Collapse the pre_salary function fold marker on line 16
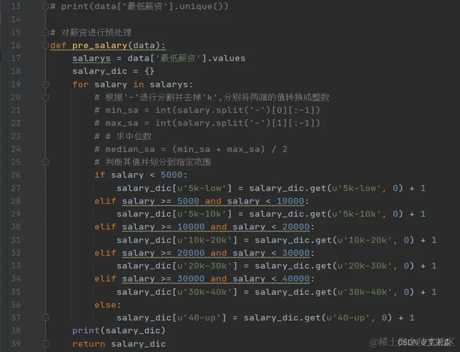Image resolution: width=460 pixels, height=352 pixels. point(46,46)
